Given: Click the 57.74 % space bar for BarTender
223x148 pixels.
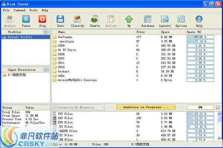Looking at the screenshot, I should [x=200, y=37].
